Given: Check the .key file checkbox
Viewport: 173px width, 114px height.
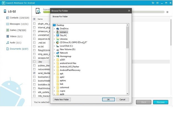Looking at the screenshot, I should [x=34, y=62].
